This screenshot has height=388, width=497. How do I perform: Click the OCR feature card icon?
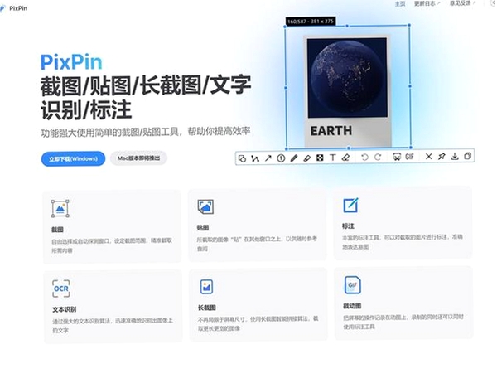coord(60,289)
